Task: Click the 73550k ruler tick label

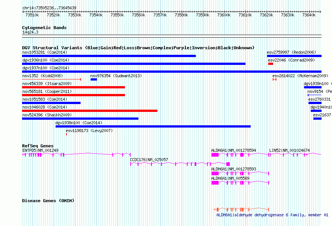Action: click(117, 15)
